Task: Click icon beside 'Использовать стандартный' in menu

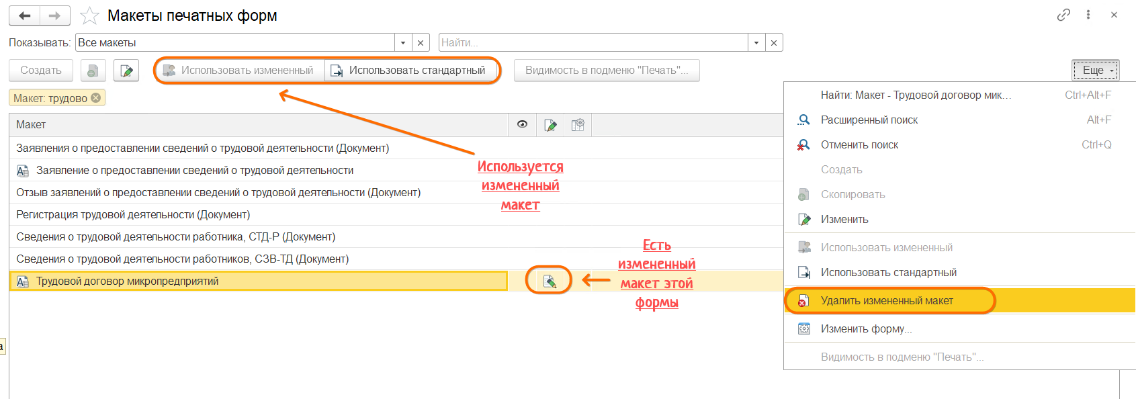Action: tap(803, 273)
